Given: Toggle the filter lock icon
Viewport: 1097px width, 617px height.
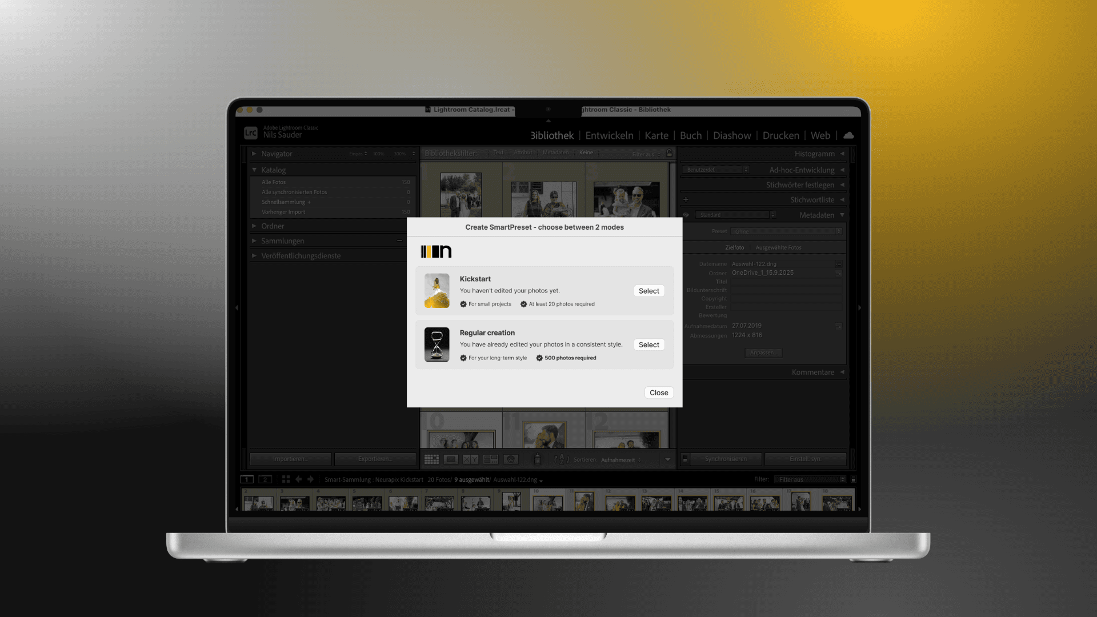Looking at the screenshot, I should [669, 153].
